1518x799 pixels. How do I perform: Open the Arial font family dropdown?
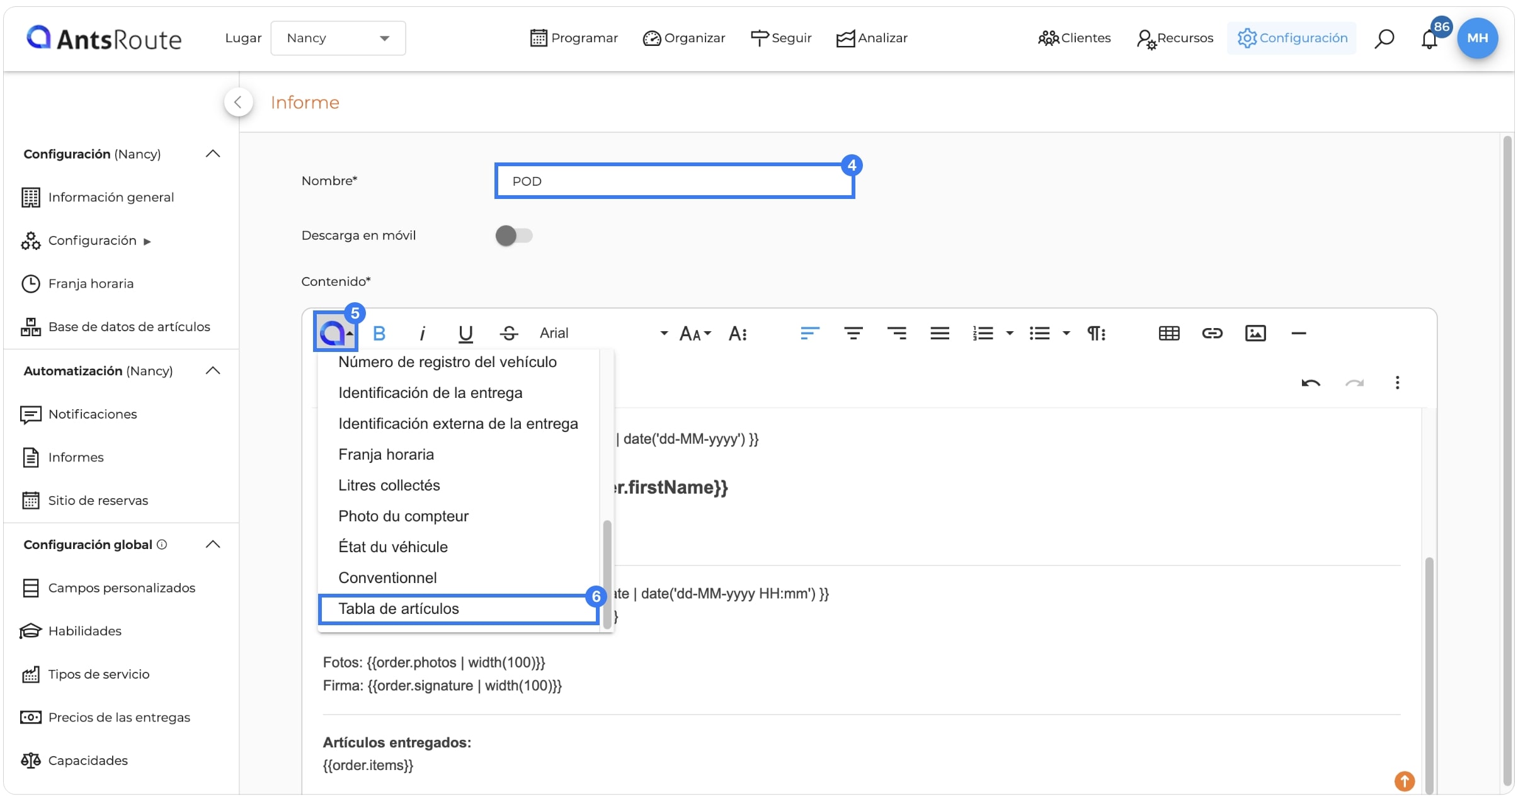click(x=603, y=333)
